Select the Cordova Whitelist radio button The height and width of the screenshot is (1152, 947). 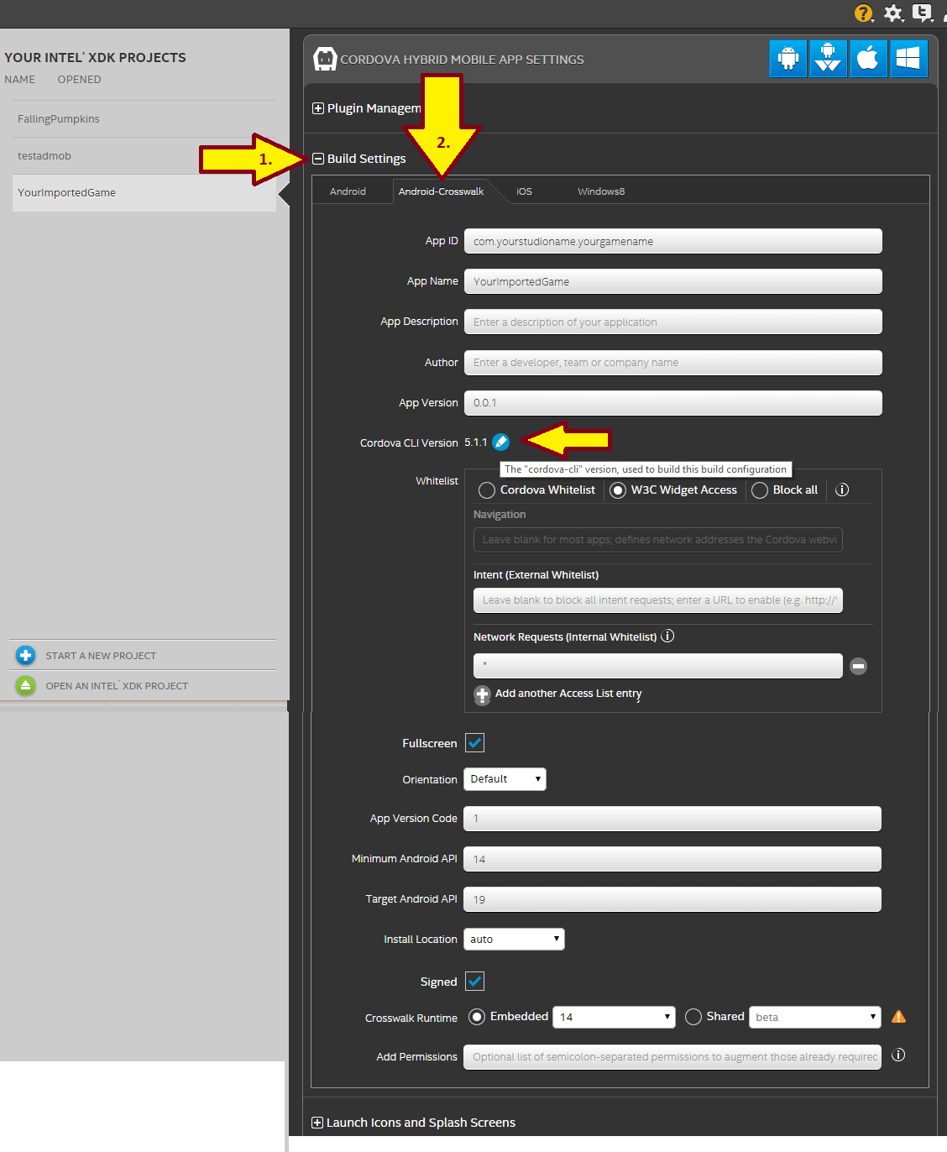point(487,490)
